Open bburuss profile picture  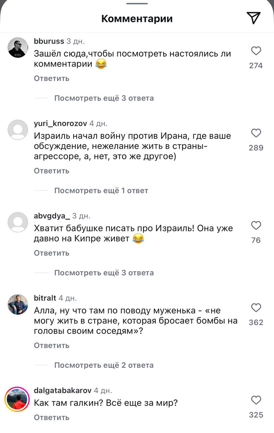(x=18, y=48)
